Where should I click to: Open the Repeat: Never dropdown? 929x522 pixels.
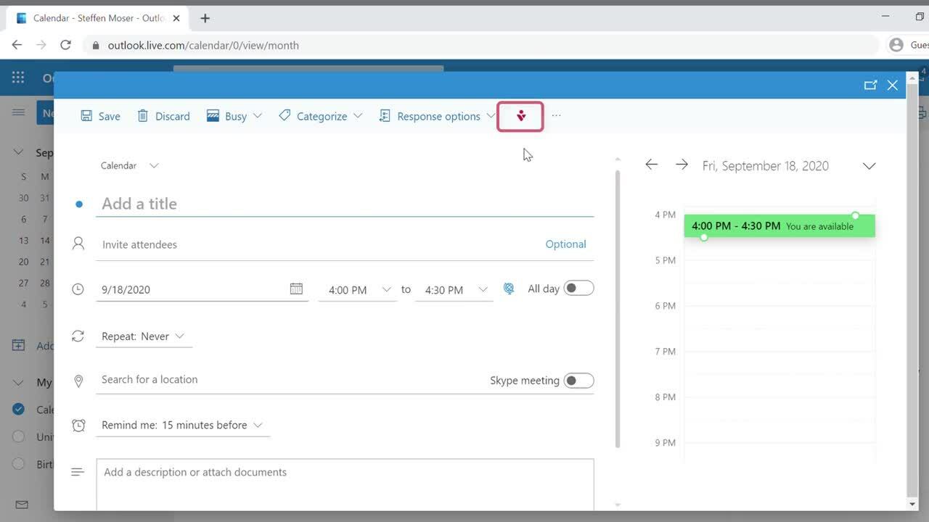[x=143, y=336]
